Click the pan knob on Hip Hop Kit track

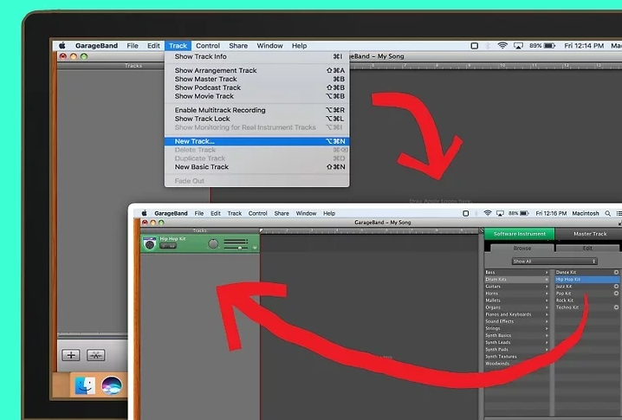click(213, 244)
